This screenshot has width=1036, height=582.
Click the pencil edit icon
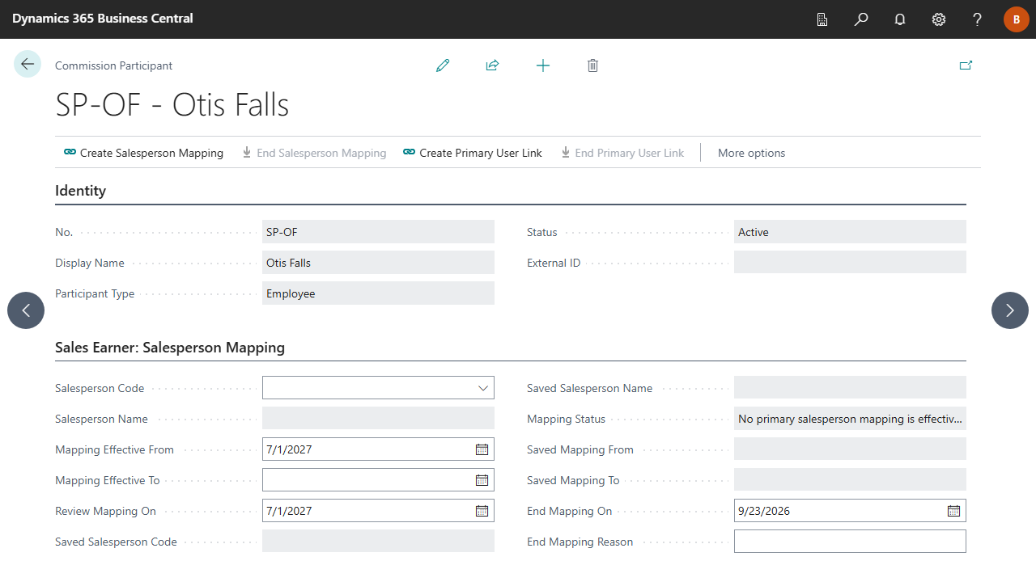click(443, 65)
